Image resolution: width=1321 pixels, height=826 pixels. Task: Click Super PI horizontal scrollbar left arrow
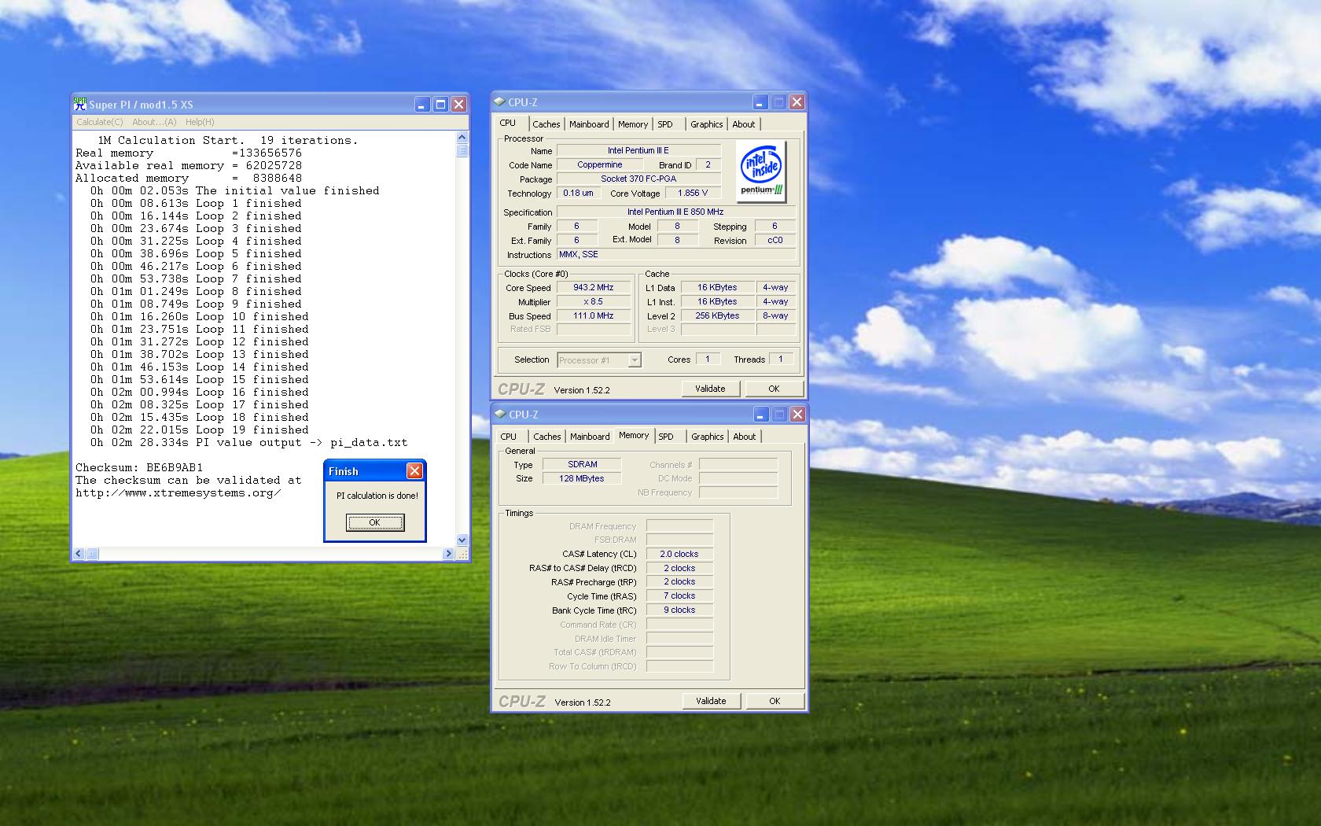click(79, 554)
